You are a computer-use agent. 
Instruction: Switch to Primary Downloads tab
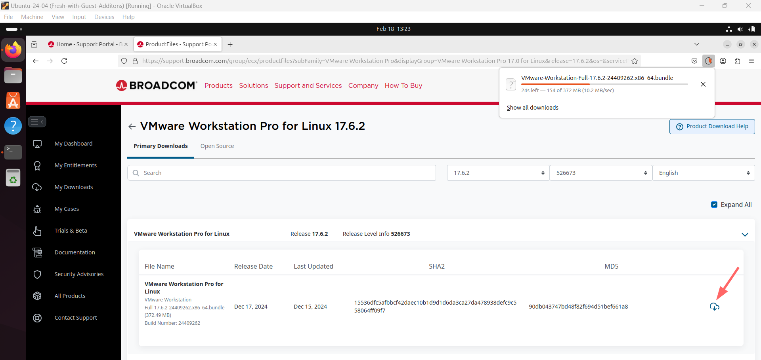(161, 146)
